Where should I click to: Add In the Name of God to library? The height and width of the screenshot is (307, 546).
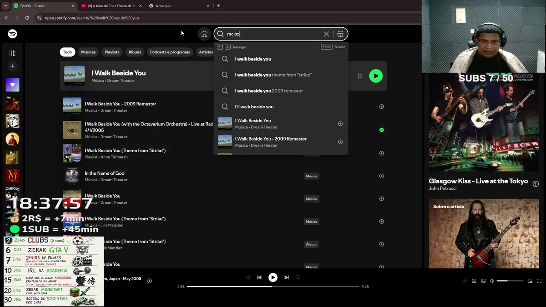381,176
